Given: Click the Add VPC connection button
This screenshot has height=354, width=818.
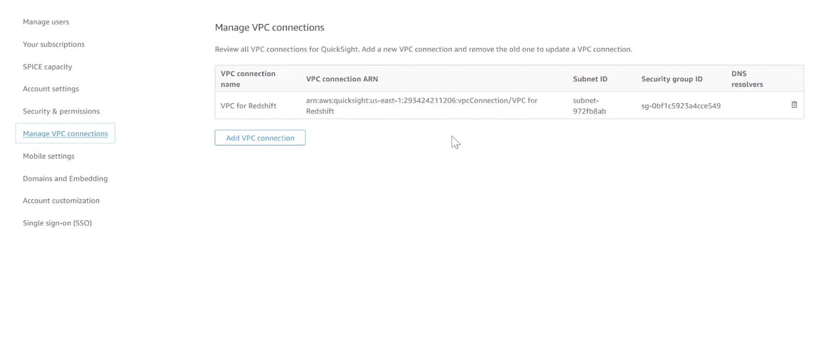Looking at the screenshot, I should 260,138.
